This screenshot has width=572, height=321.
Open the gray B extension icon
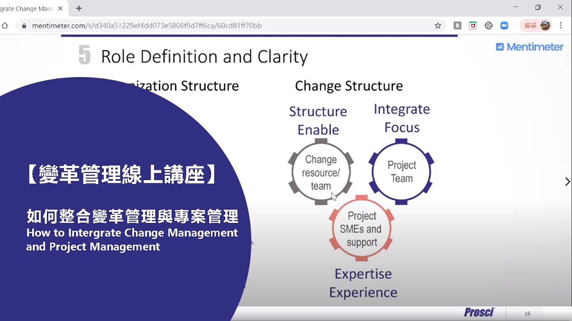point(458,26)
